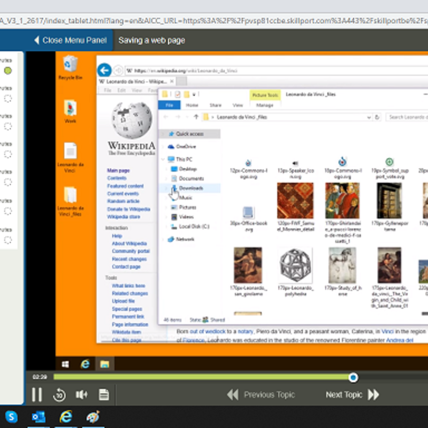Pause the video with the pause button
428x428 pixels.
[x=37, y=394]
